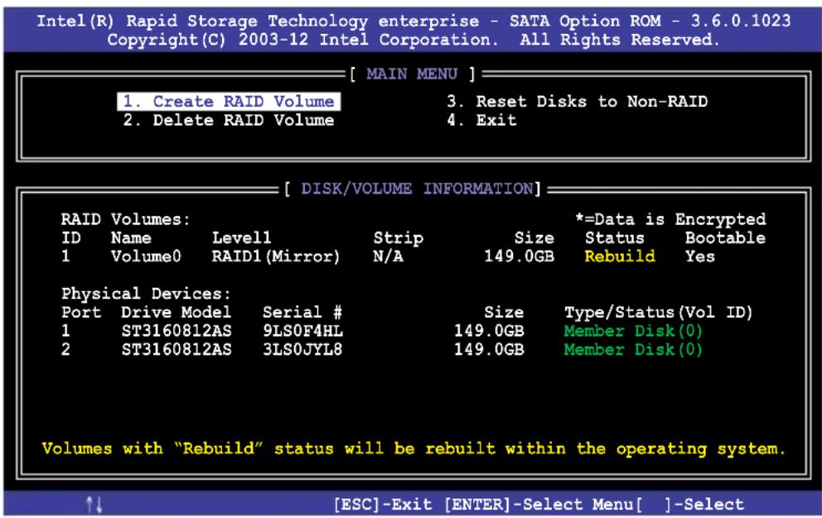Viewport: 822px width, 518px height.
Task: Click the volume ID 1 cell
Action: tap(65, 257)
